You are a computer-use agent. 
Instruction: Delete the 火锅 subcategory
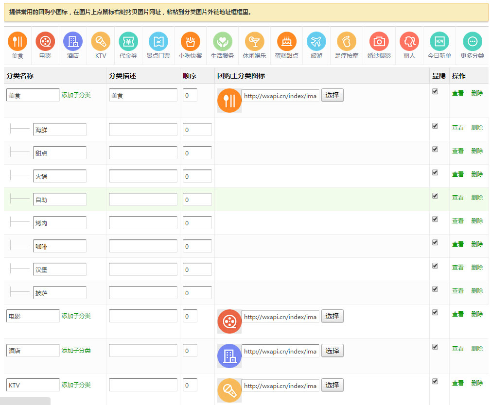pos(477,174)
